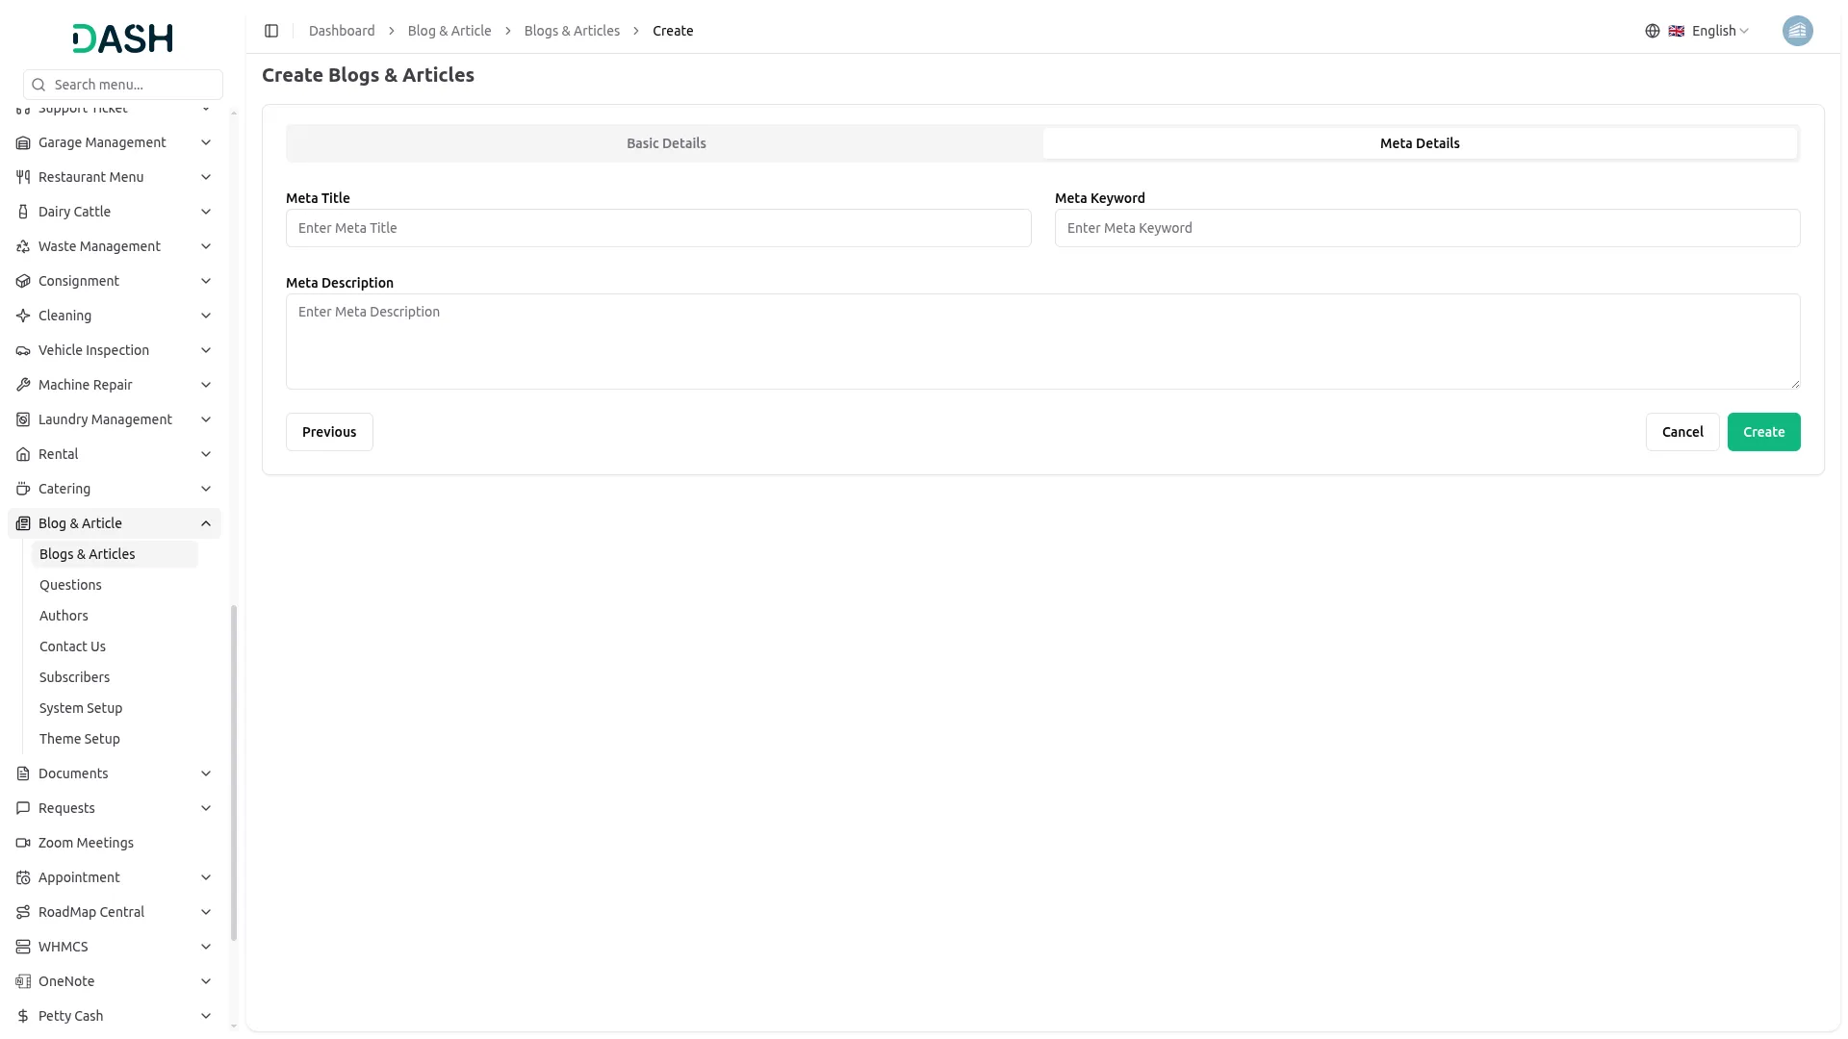Screen dimensions: 1848x1039
Task: Open the user avatar menu
Action: click(x=1797, y=31)
